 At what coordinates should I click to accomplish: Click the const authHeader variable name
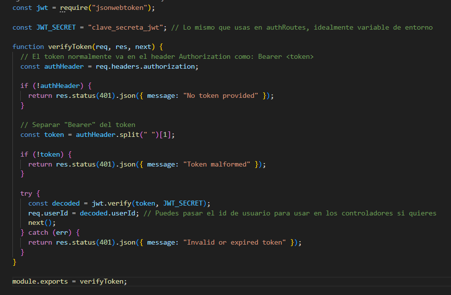click(64, 66)
